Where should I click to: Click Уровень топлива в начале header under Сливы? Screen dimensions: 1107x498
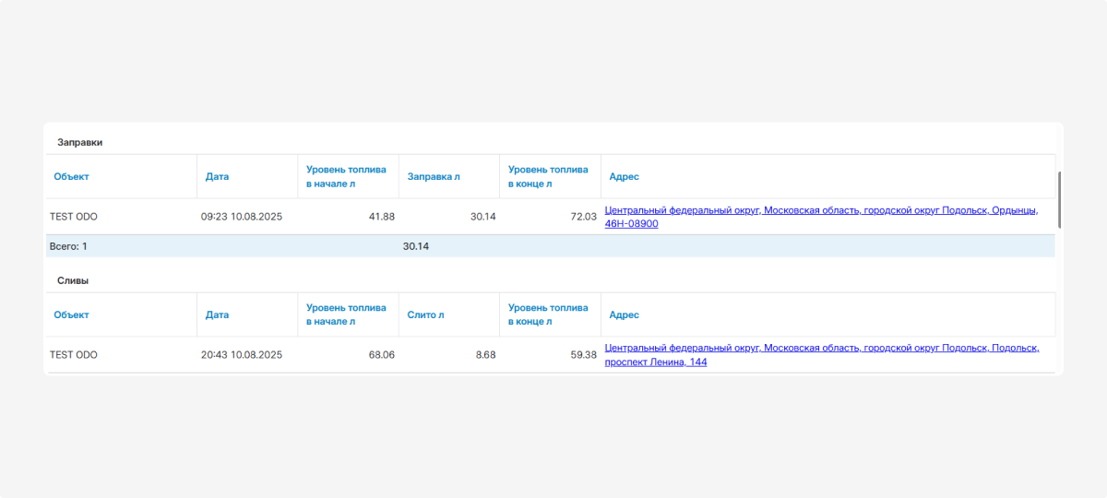346,314
